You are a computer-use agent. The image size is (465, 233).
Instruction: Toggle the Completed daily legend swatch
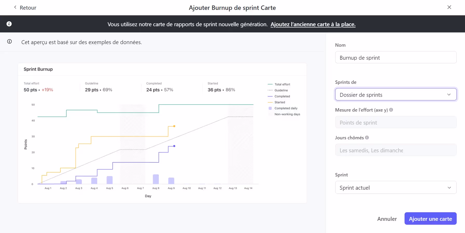(270, 108)
